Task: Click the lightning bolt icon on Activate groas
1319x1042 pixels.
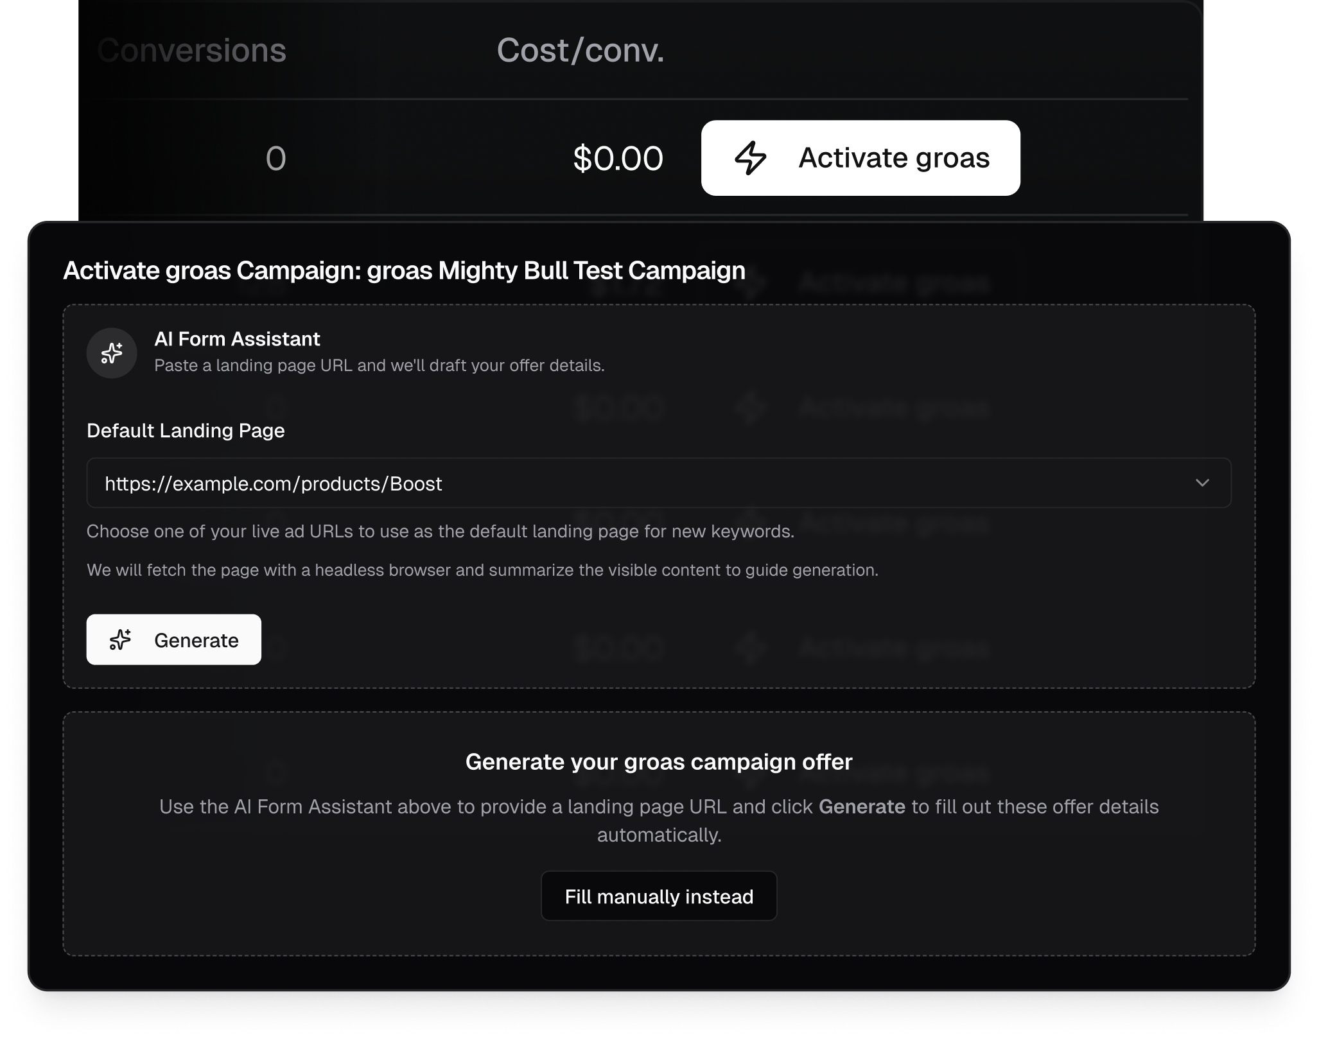Action: 750,159
